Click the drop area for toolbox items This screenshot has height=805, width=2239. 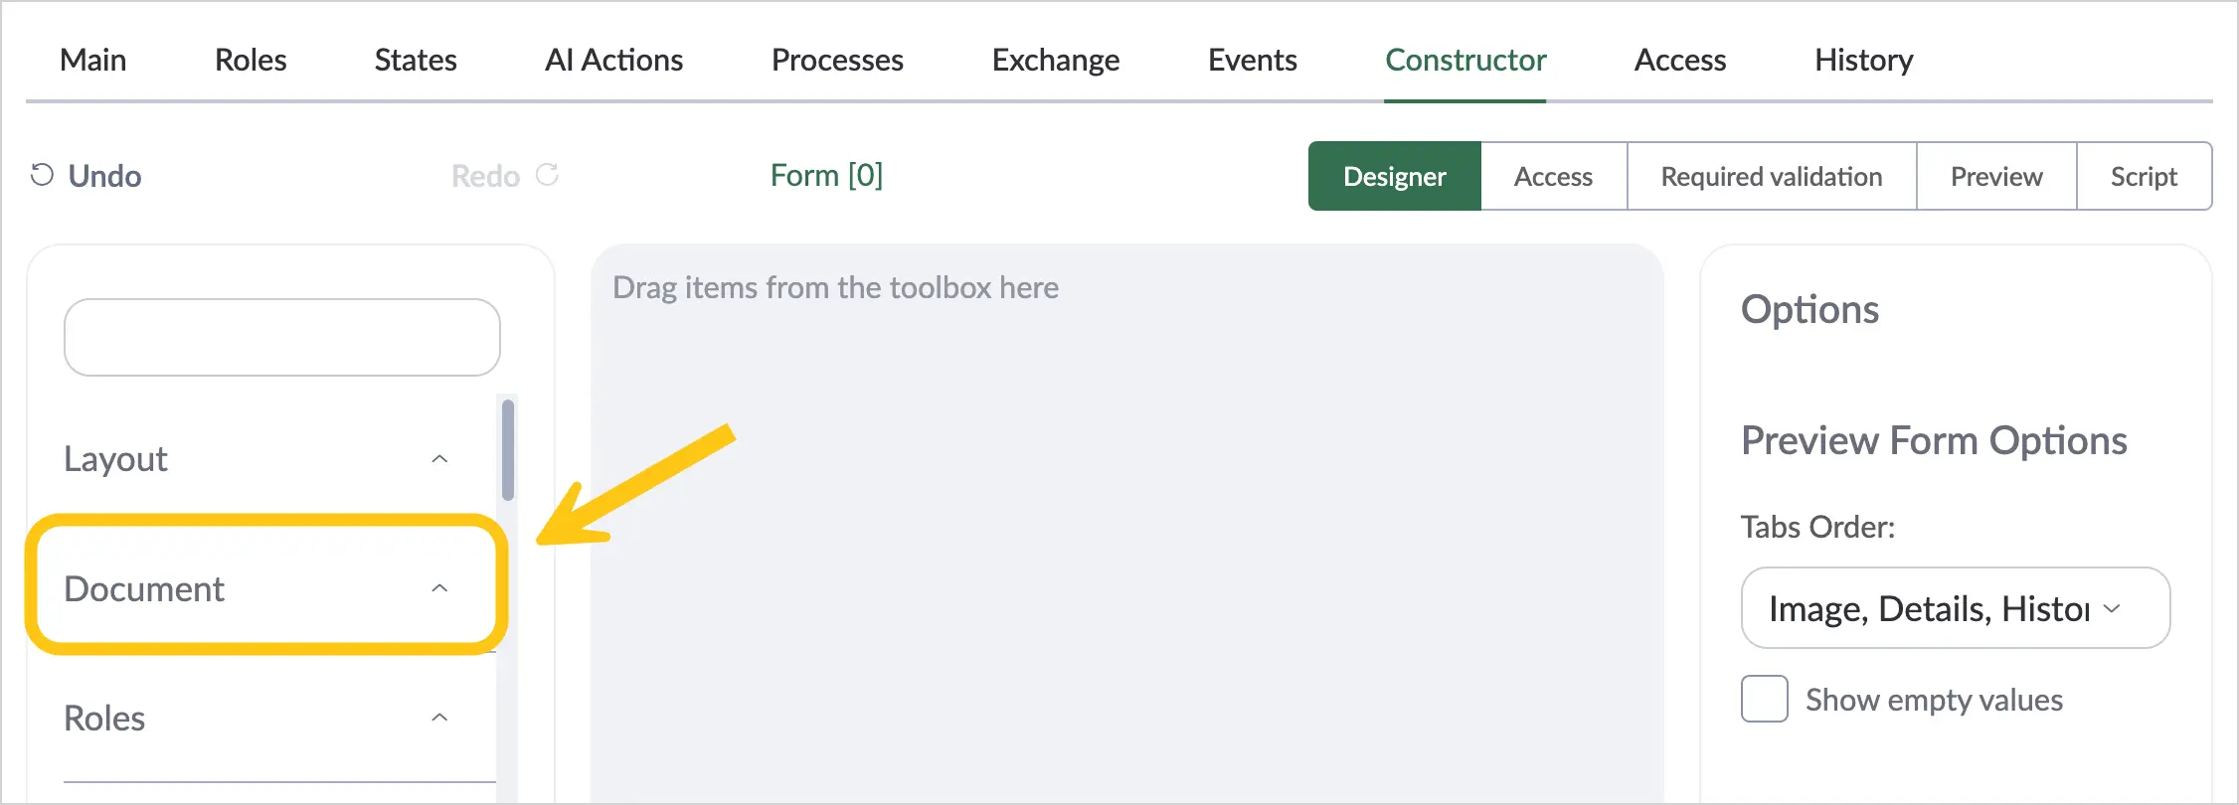click(x=1127, y=524)
